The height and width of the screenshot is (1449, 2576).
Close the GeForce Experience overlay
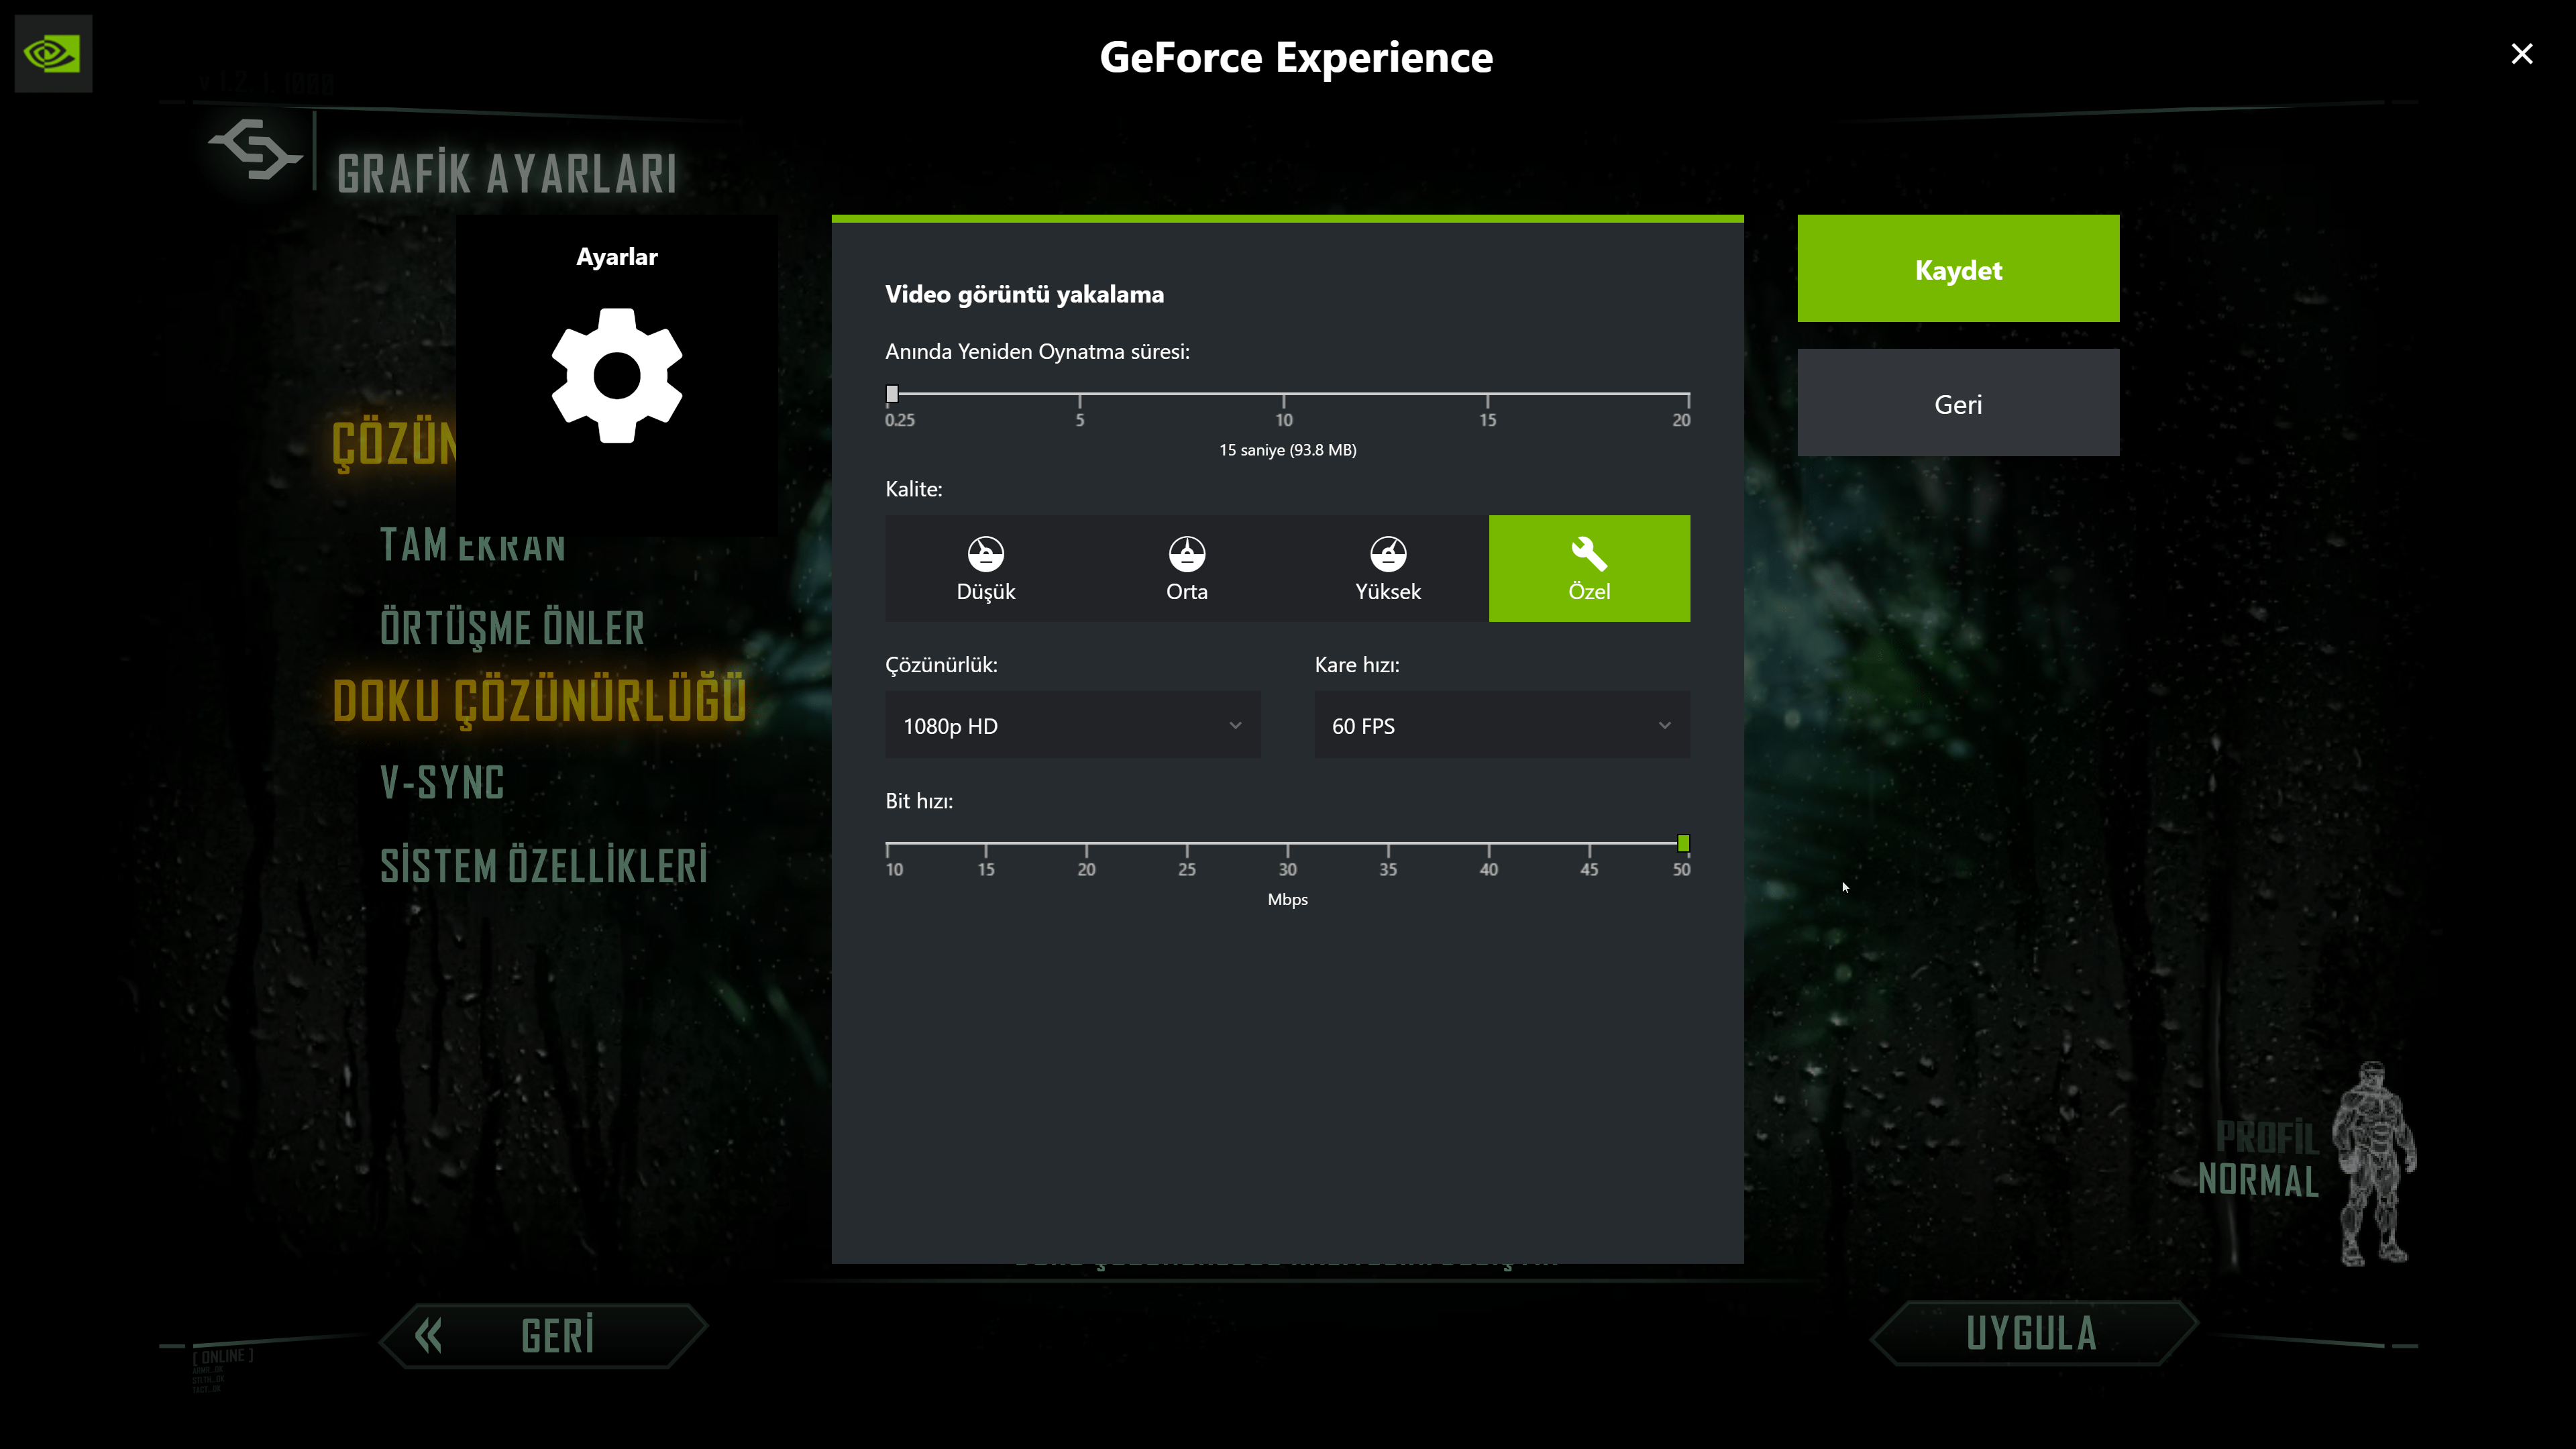pyautogui.click(x=2521, y=53)
